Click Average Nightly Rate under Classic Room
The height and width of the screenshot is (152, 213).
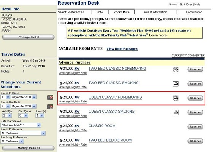pos(73,130)
